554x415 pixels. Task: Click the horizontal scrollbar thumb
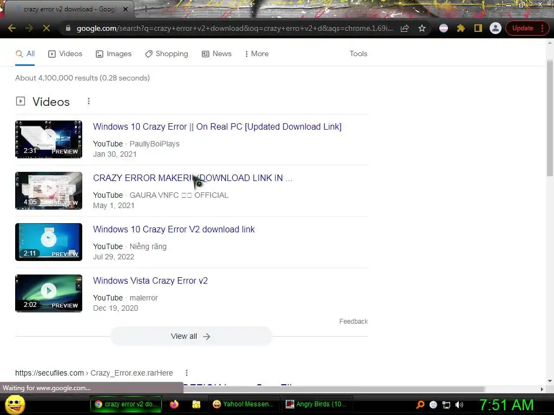pyautogui.click(x=334, y=389)
